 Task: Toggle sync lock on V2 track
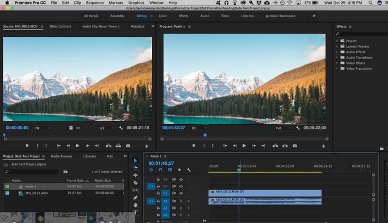coord(174,187)
